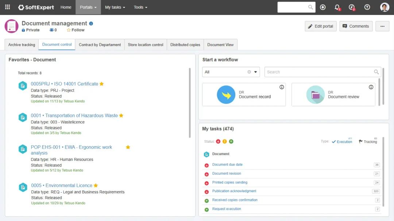Toggle Follow star for this portal
The image size is (394, 221).
point(69,30)
